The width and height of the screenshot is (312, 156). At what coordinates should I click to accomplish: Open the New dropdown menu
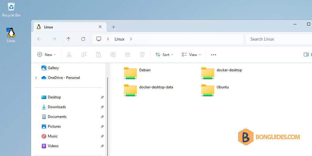[x=47, y=55]
